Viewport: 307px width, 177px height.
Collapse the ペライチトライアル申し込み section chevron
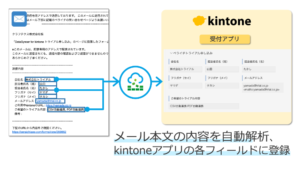click(x=171, y=53)
